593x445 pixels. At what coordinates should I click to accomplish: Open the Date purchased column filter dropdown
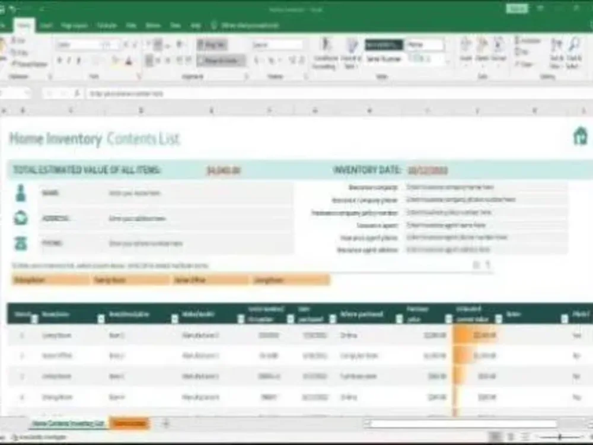(x=333, y=319)
